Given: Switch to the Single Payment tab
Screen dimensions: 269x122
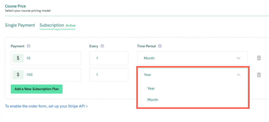Looking at the screenshot, I should (20, 25).
